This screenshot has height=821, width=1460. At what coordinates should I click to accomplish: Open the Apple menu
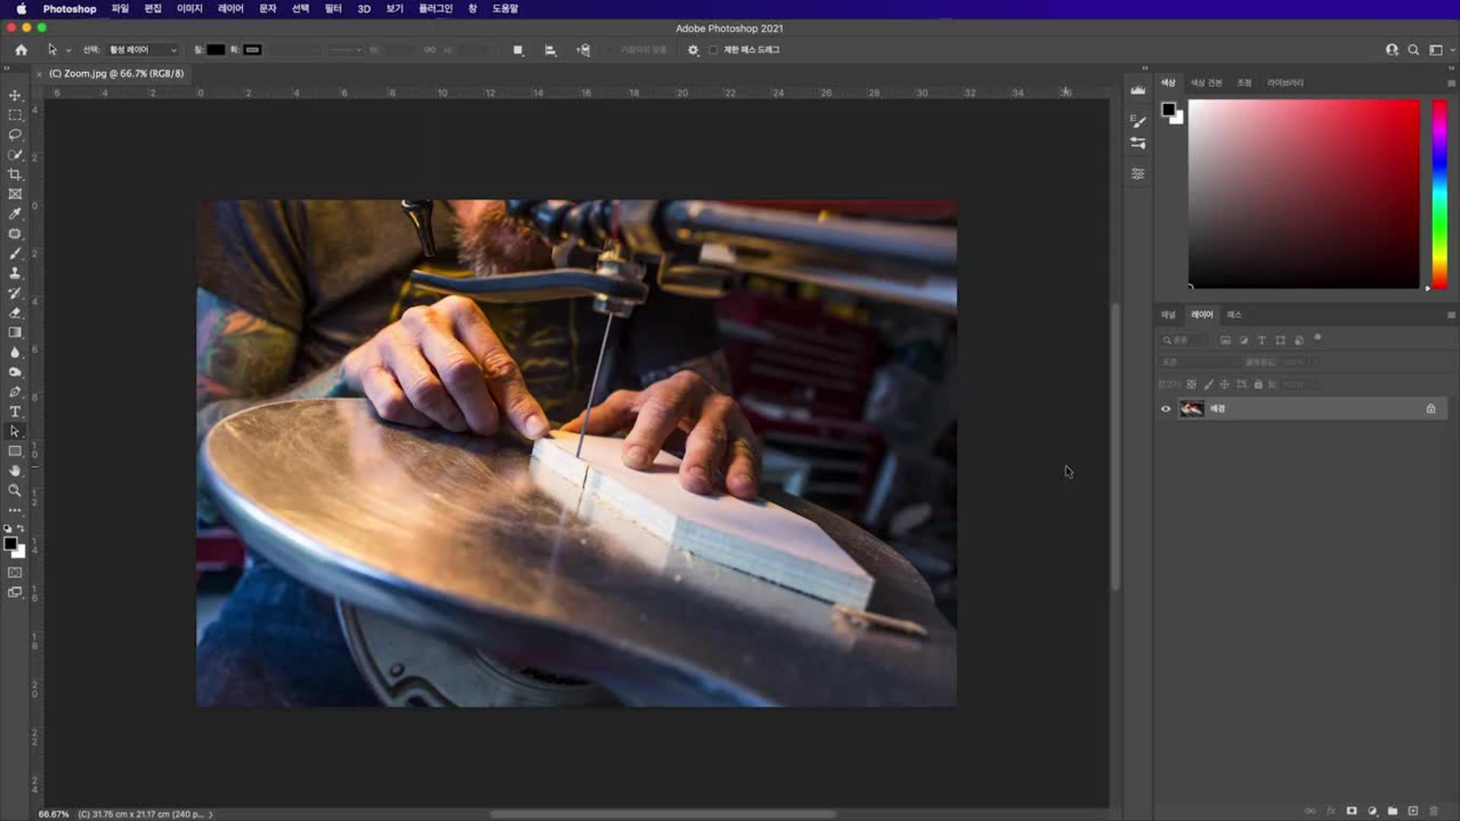coord(21,8)
